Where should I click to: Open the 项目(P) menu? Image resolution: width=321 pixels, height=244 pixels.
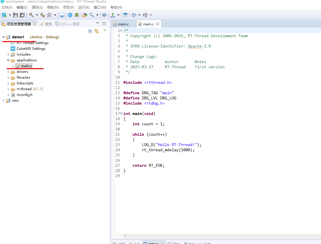click(x=68, y=7)
